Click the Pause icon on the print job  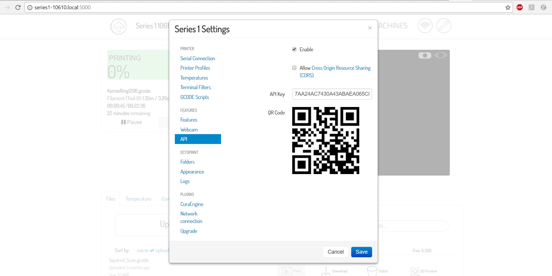[124, 122]
